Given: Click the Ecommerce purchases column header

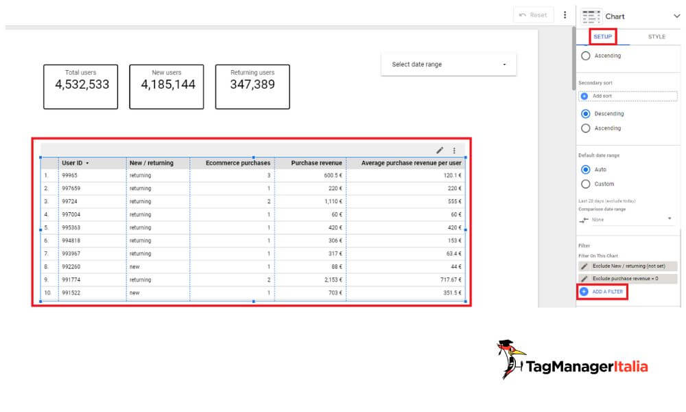Looking at the screenshot, I should [x=238, y=163].
